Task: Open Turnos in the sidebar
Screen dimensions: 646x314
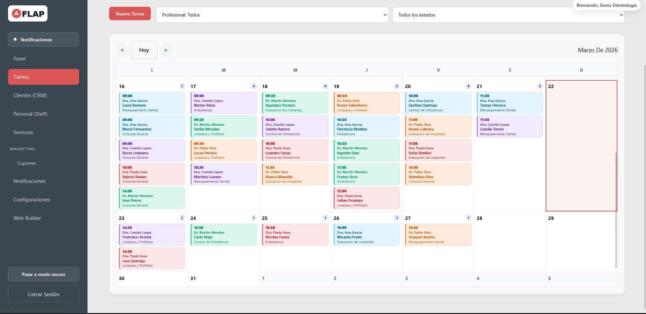Action: [43, 77]
